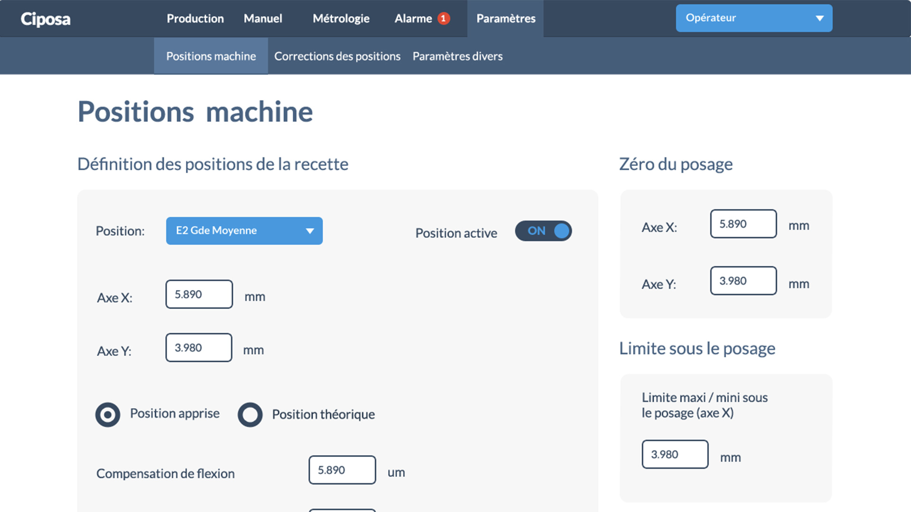Open the Production menu
Viewport: 911px width, 512px height.
tap(195, 18)
